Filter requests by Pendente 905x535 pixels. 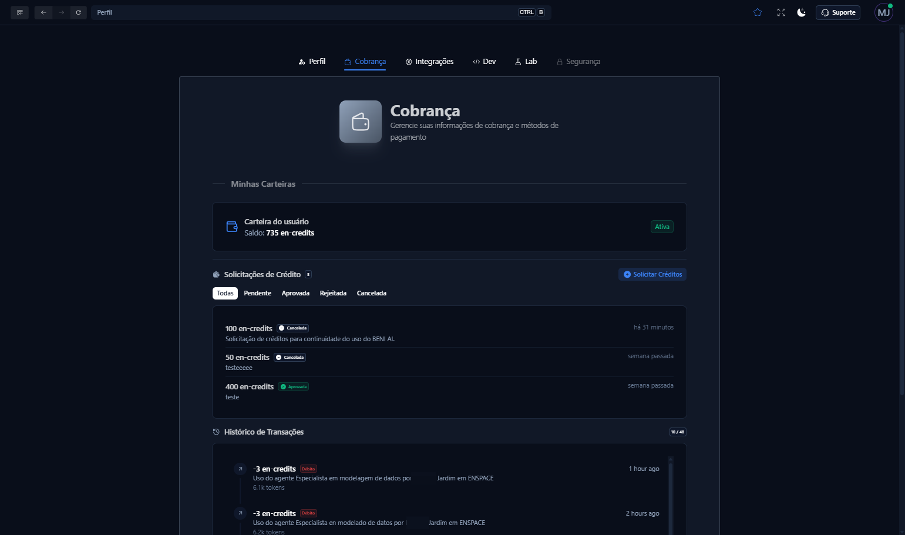257,293
